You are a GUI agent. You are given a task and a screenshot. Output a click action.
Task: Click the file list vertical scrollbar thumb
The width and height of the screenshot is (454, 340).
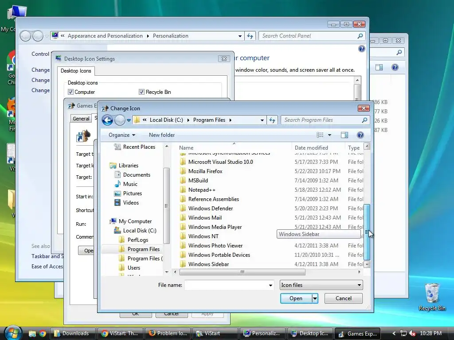[x=367, y=232]
